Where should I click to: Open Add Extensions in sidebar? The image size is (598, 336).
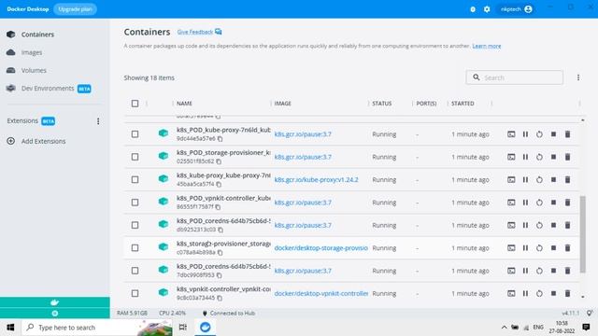click(44, 141)
